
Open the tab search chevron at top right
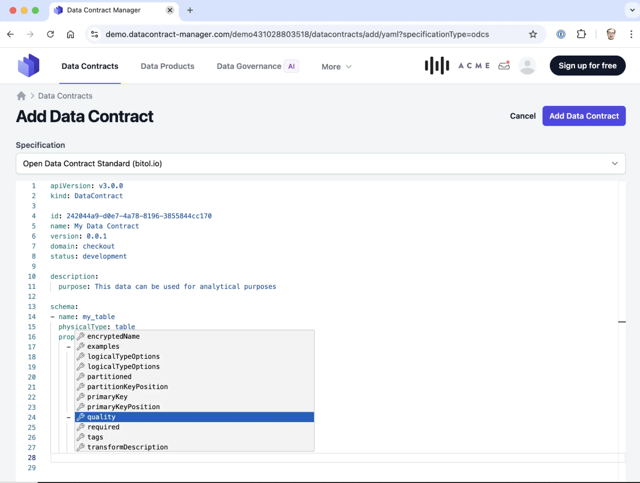click(x=631, y=10)
